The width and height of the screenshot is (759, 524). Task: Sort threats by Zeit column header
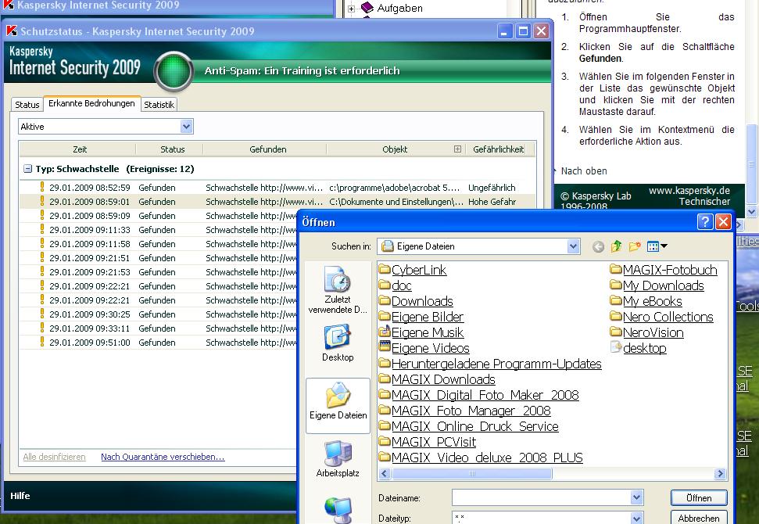coord(80,149)
